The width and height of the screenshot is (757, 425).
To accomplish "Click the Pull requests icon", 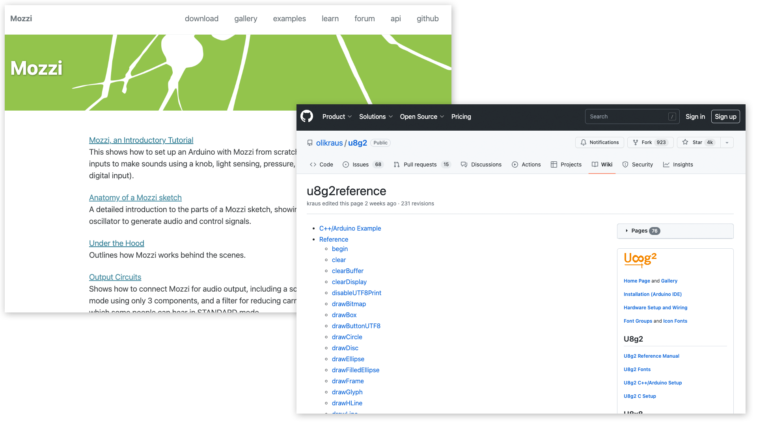I will [397, 164].
